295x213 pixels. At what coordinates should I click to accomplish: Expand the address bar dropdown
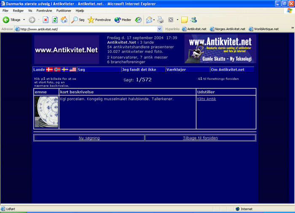(x=159, y=29)
